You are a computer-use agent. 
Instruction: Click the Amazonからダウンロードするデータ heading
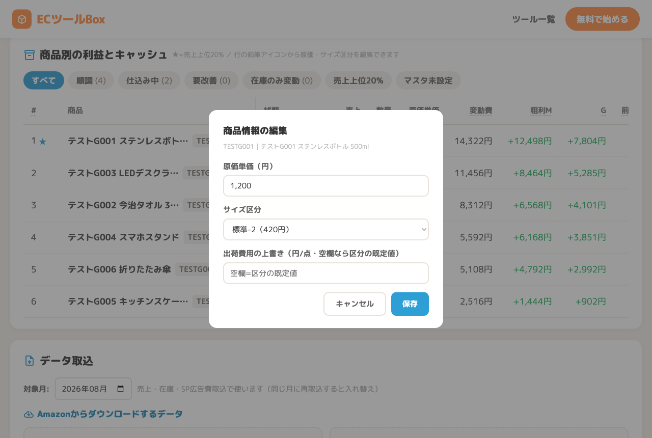click(x=110, y=414)
